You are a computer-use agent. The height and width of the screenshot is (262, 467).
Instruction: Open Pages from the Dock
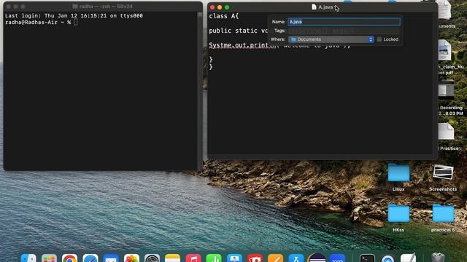[x=276, y=258]
